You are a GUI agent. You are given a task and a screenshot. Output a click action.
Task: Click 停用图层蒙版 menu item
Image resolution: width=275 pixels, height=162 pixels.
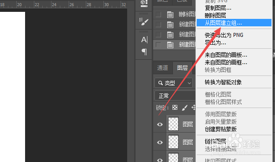(x=220, y=114)
